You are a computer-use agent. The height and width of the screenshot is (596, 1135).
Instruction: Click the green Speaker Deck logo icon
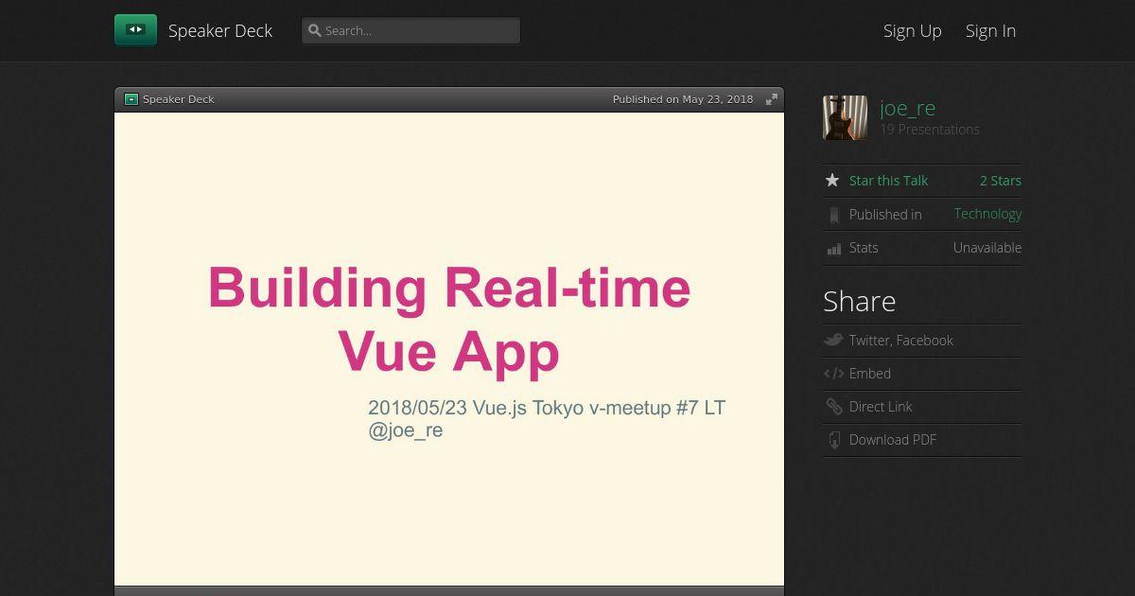pos(135,30)
